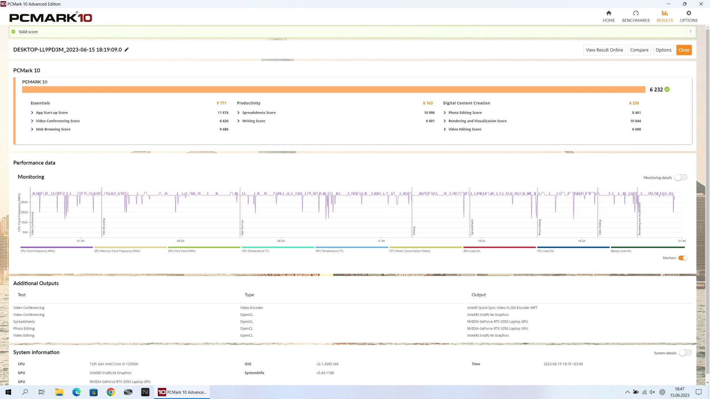Image resolution: width=710 pixels, height=399 pixels.
Task: Select the CPU Temperature legend color bar
Action: tap(278, 247)
